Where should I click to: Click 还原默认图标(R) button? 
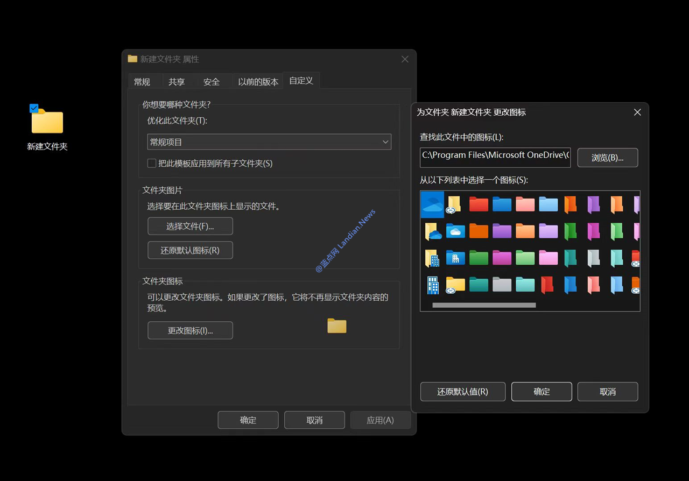click(190, 250)
